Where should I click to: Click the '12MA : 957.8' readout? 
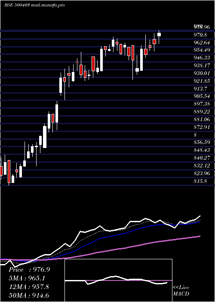(x=29, y=287)
